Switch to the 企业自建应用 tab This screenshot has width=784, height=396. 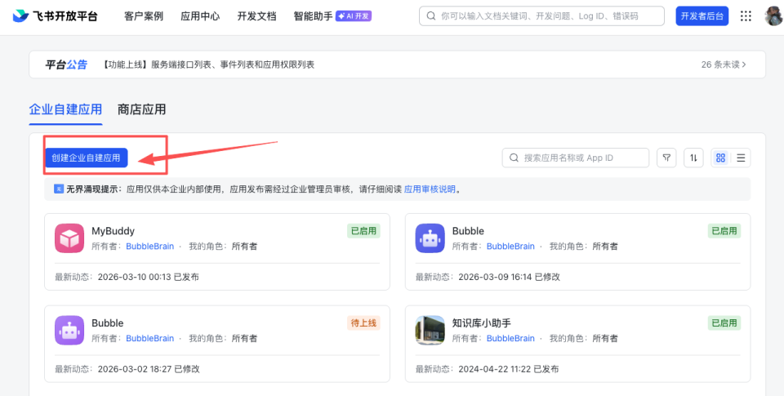click(65, 109)
